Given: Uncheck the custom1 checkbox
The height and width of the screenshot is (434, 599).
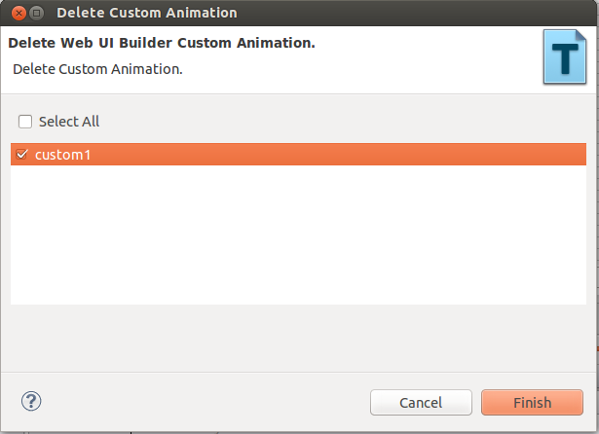Looking at the screenshot, I should pos(22,155).
